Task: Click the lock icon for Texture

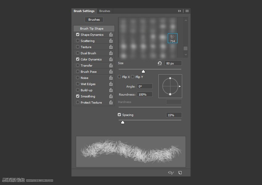Action: click(x=111, y=47)
